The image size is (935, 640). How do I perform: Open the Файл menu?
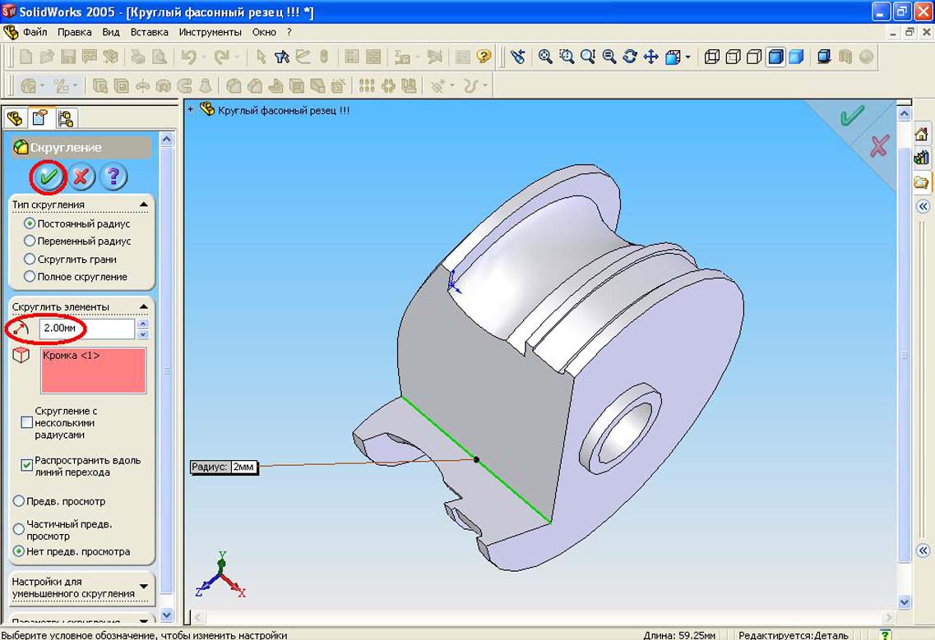point(35,32)
